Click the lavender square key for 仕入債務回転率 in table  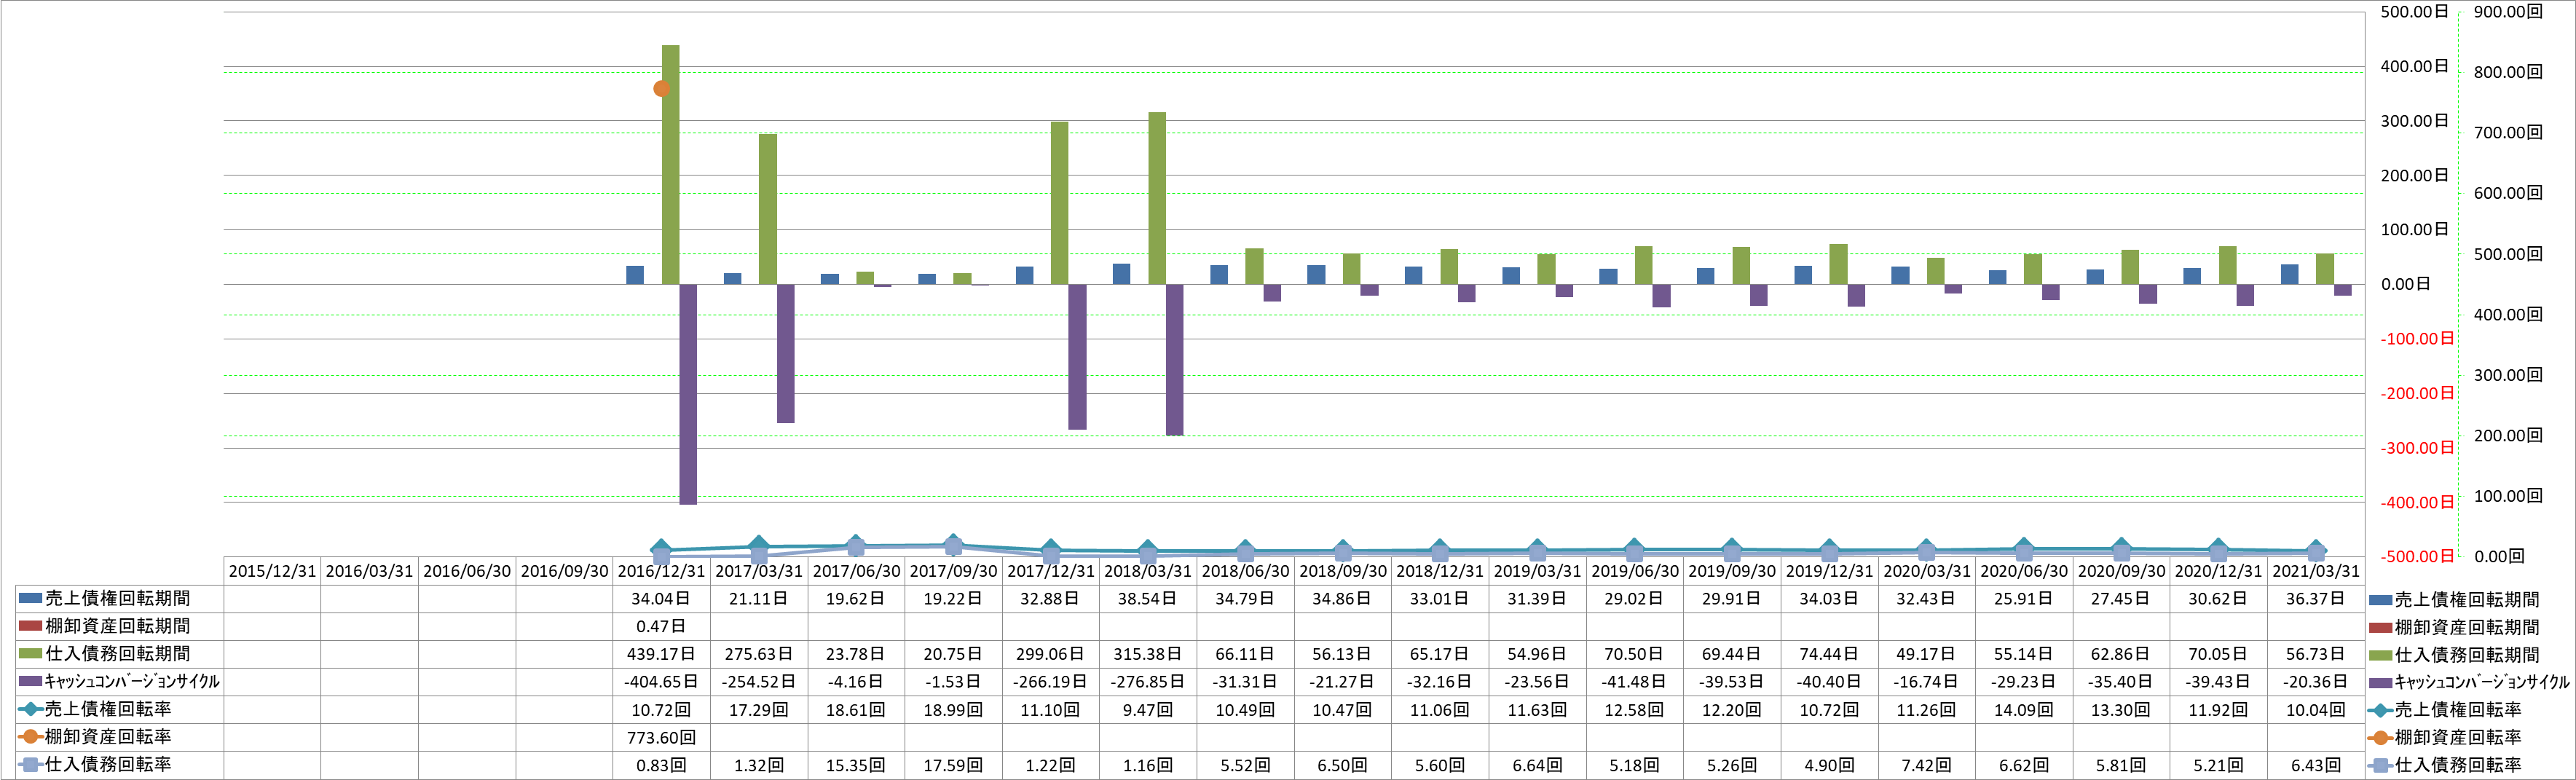[30, 764]
